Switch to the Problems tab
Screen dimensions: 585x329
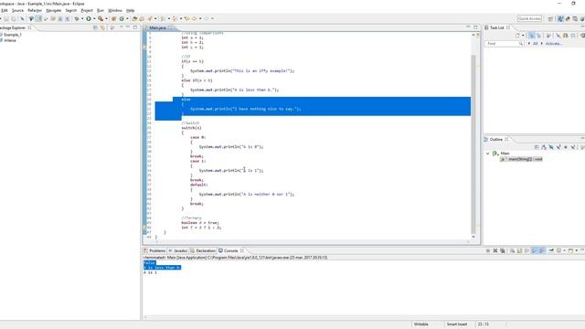[x=154, y=250]
